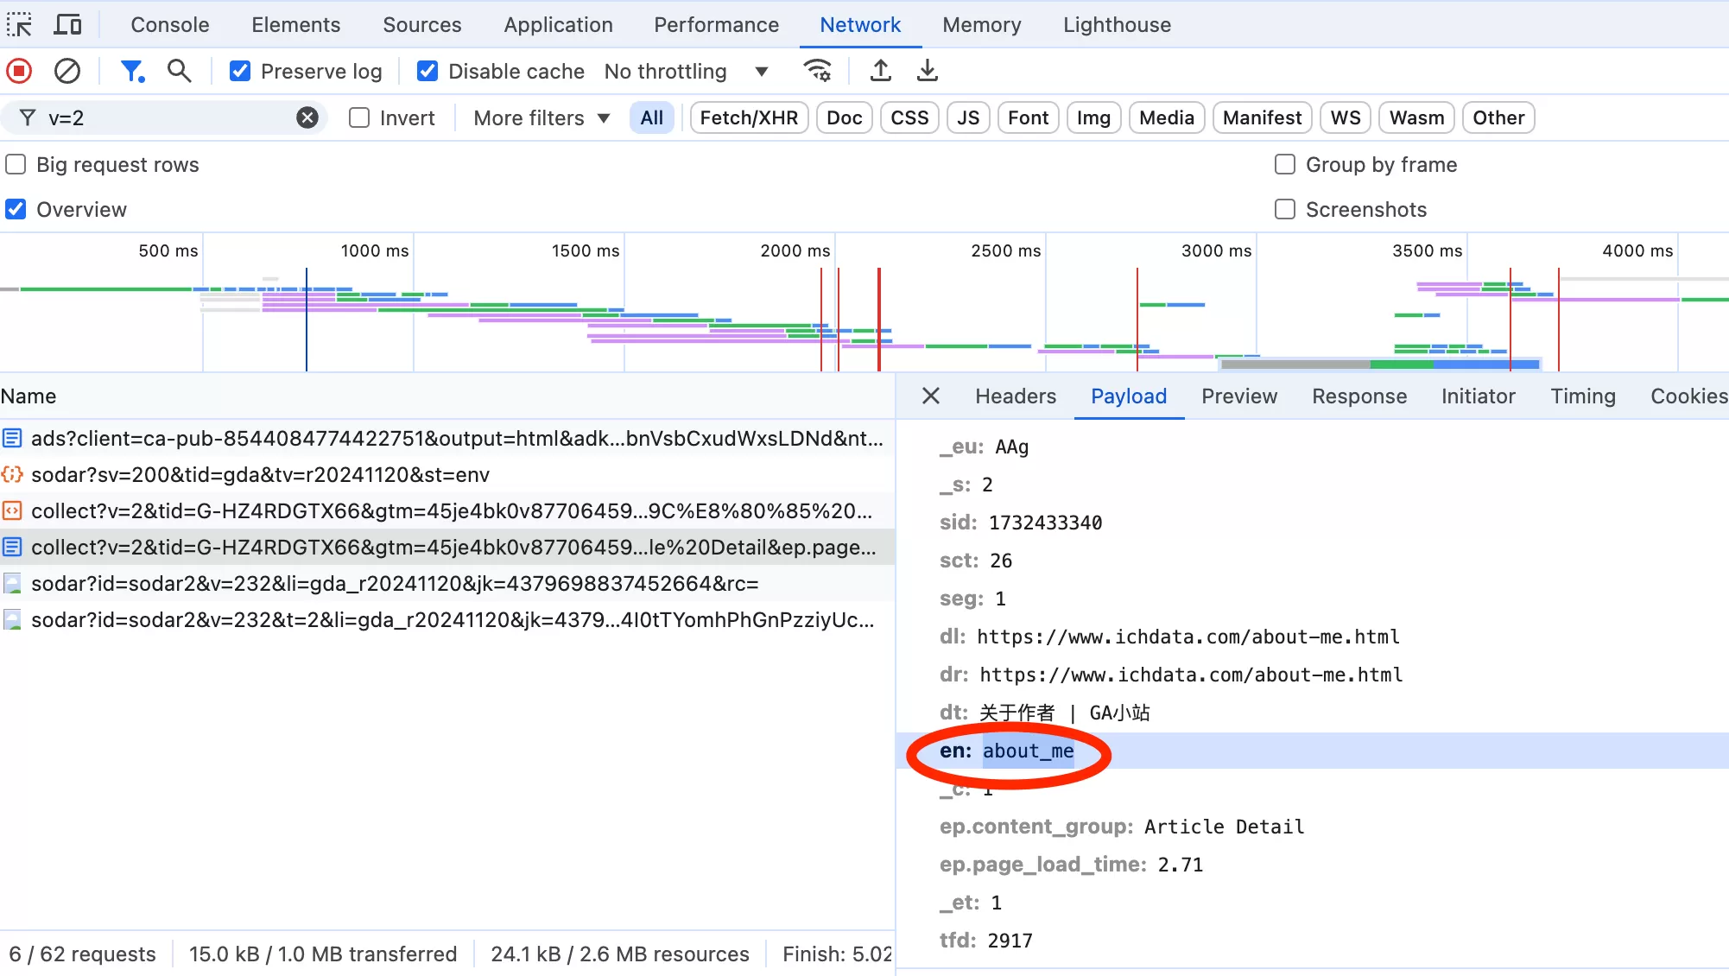Image resolution: width=1729 pixels, height=976 pixels.
Task: Select sodar?sv=200&tid=gda request row
Action: pyautogui.click(x=447, y=475)
